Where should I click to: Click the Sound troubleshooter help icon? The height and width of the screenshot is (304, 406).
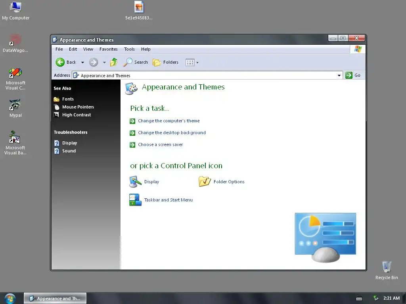tap(57, 151)
